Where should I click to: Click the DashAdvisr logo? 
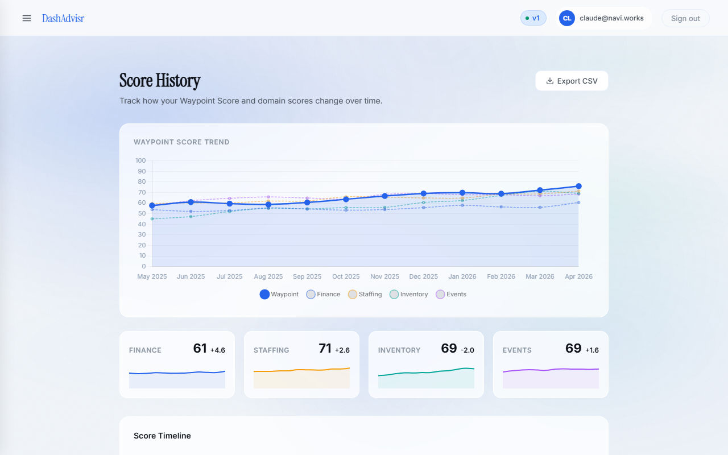click(63, 18)
